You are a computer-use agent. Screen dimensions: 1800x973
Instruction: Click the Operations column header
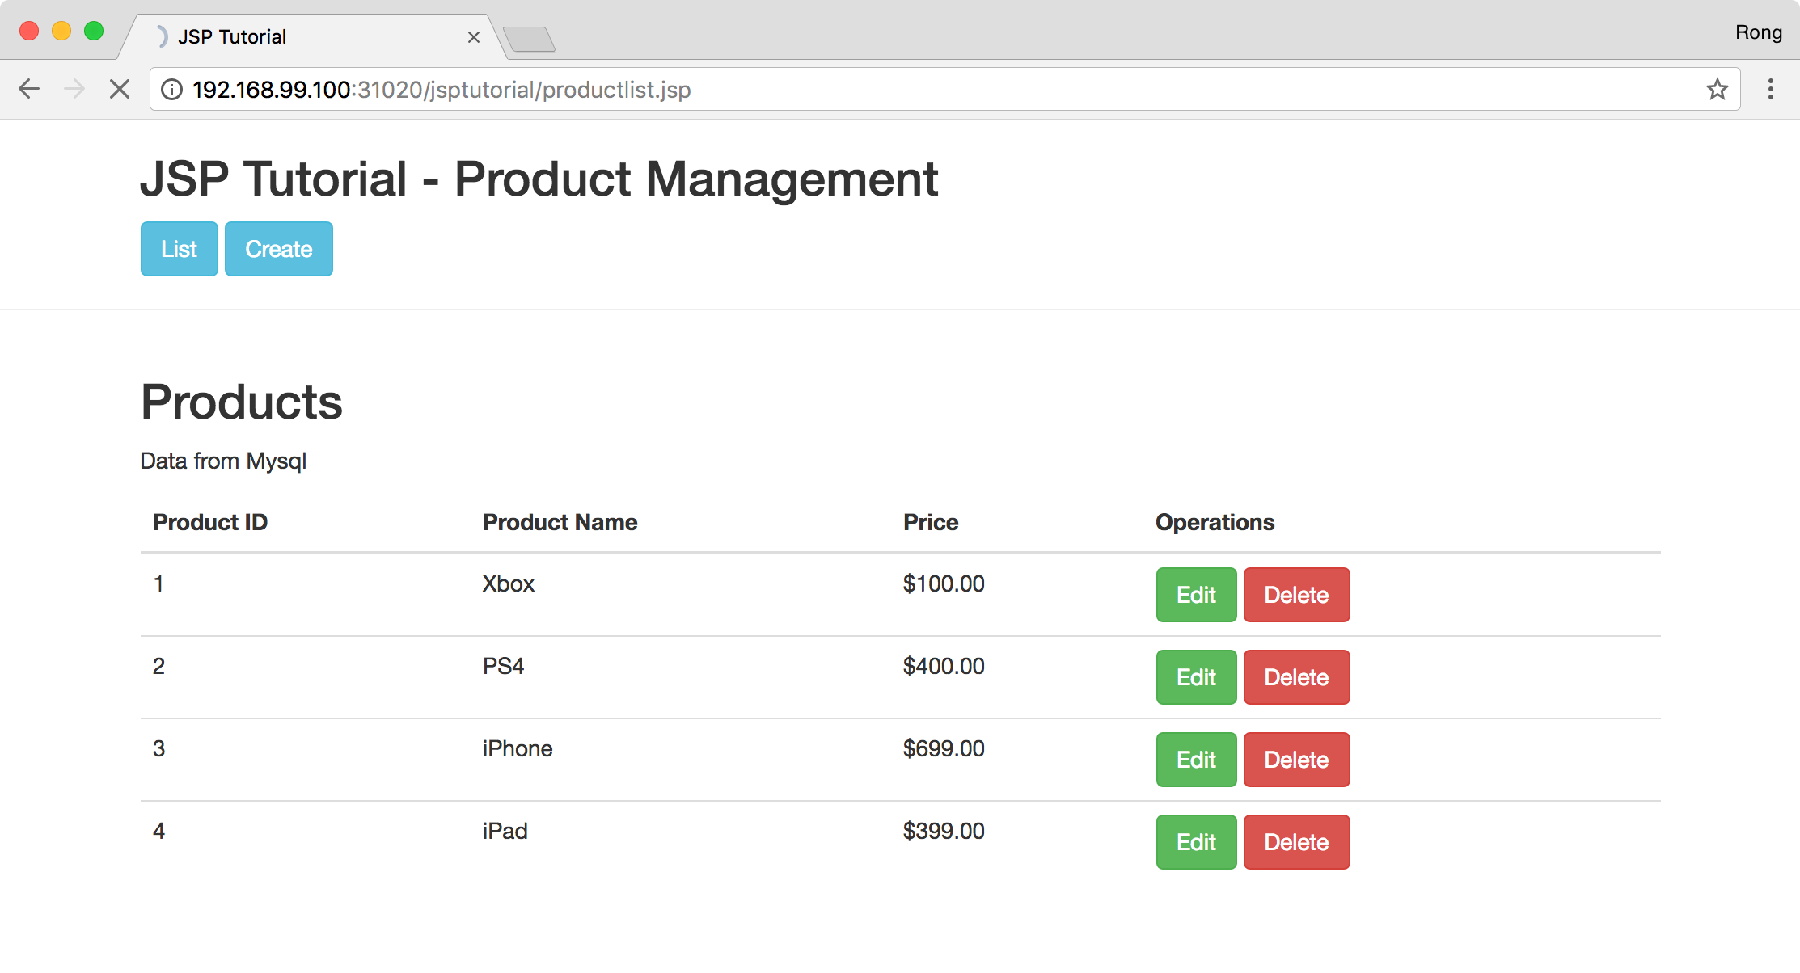[x=1215, y=523]
